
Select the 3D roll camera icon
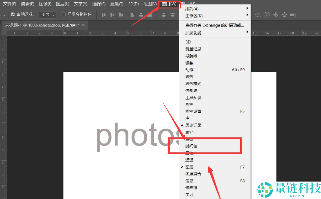(267, 15)
